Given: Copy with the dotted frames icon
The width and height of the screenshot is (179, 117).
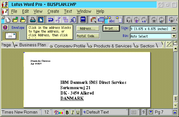Looking at the screenshot, I should (65, 20).
